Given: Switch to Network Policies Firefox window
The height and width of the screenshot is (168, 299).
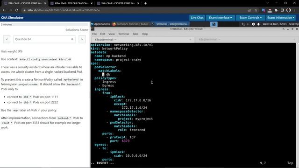Looking at the screenshot, I should pos(132,24).
